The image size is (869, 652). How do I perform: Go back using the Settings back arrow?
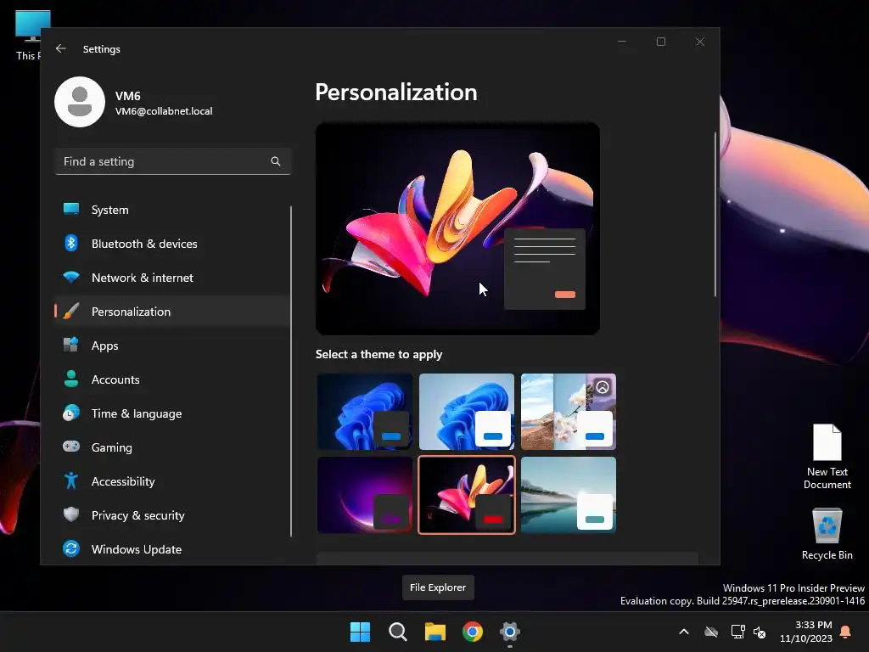pos(61,48)
